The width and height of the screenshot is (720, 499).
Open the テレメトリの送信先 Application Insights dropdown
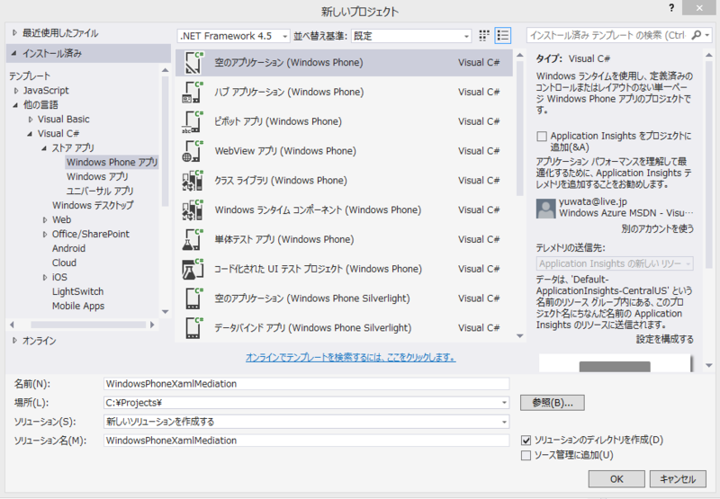pos(615,263)
